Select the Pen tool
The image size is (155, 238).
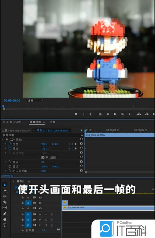(5, 213)
